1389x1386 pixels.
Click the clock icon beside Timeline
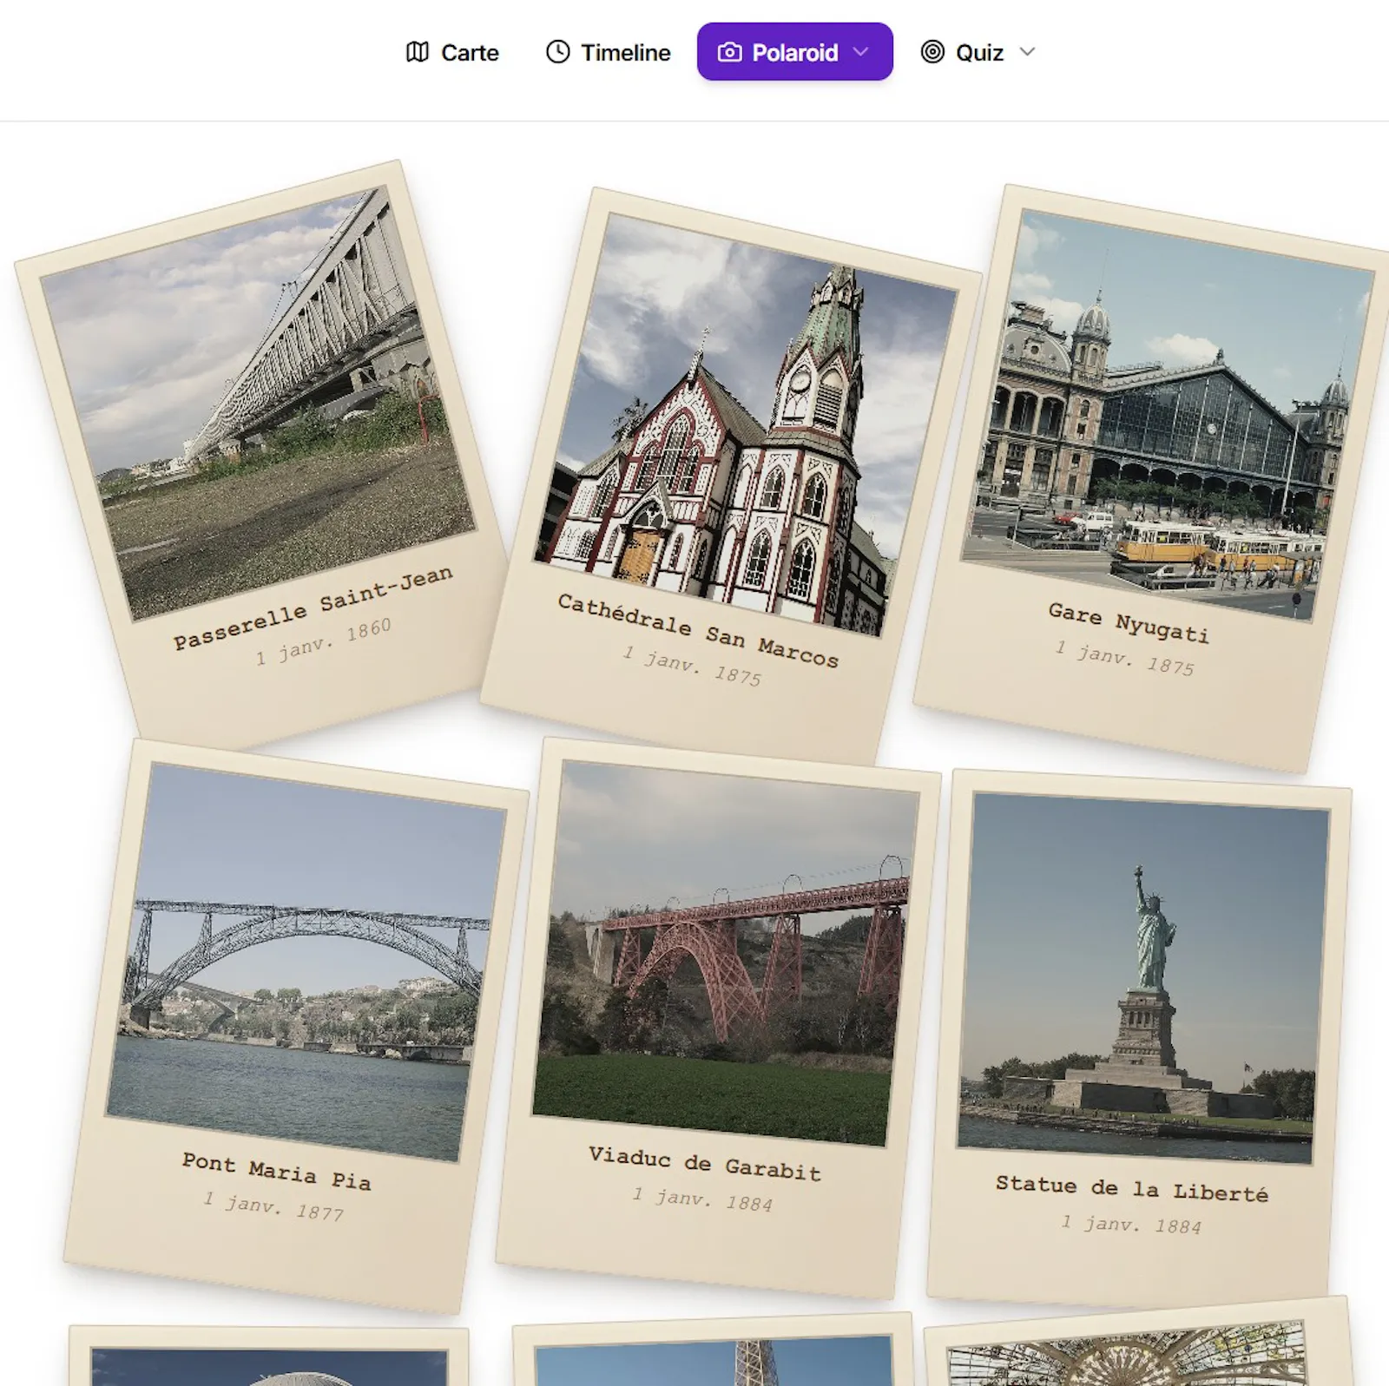tap(558, 52)
